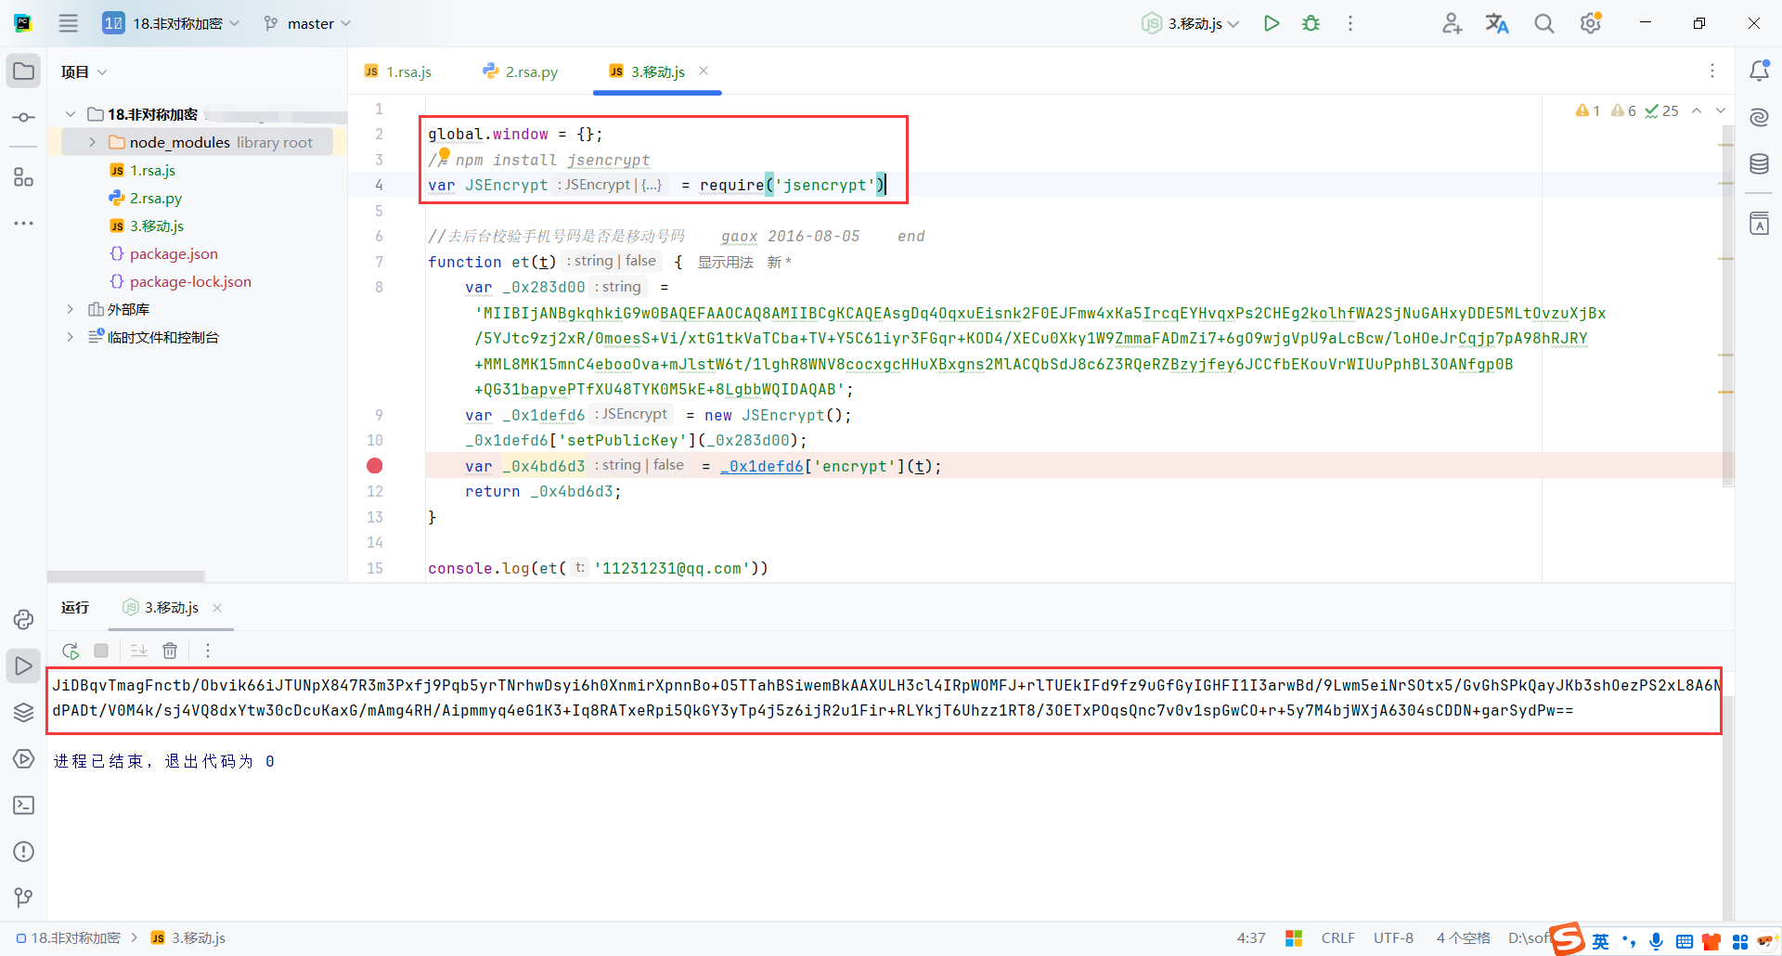Expand 临时文件和控制台 node

pos(71,337)
